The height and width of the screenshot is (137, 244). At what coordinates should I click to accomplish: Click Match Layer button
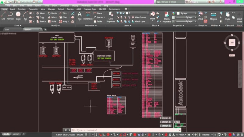click(138, 21)
